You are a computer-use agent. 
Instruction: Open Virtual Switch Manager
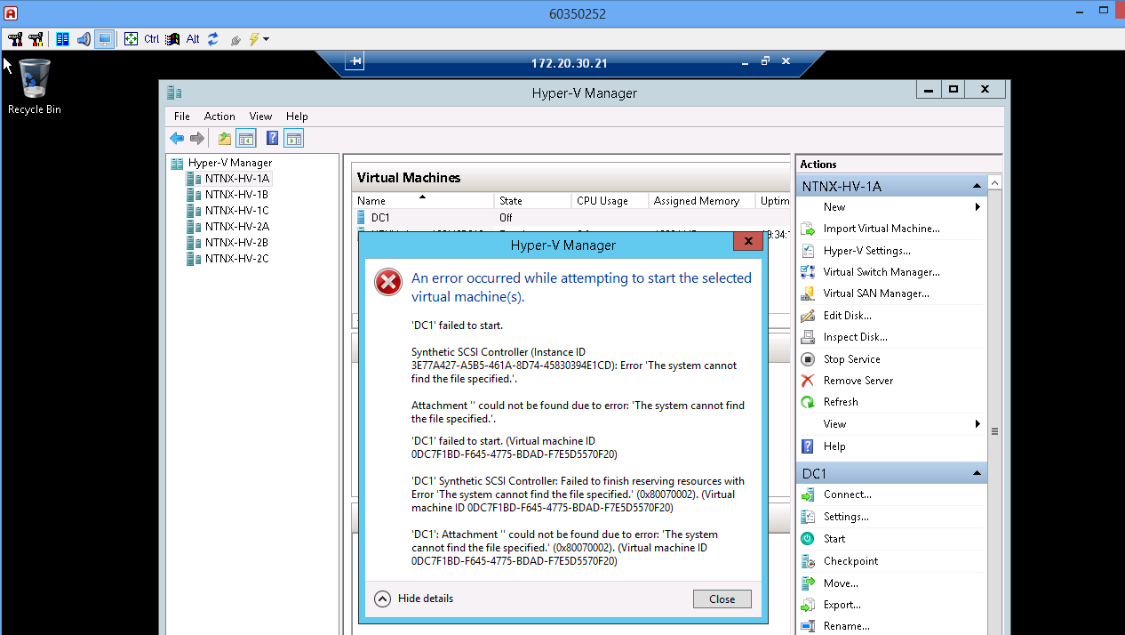tap(881, 272)
